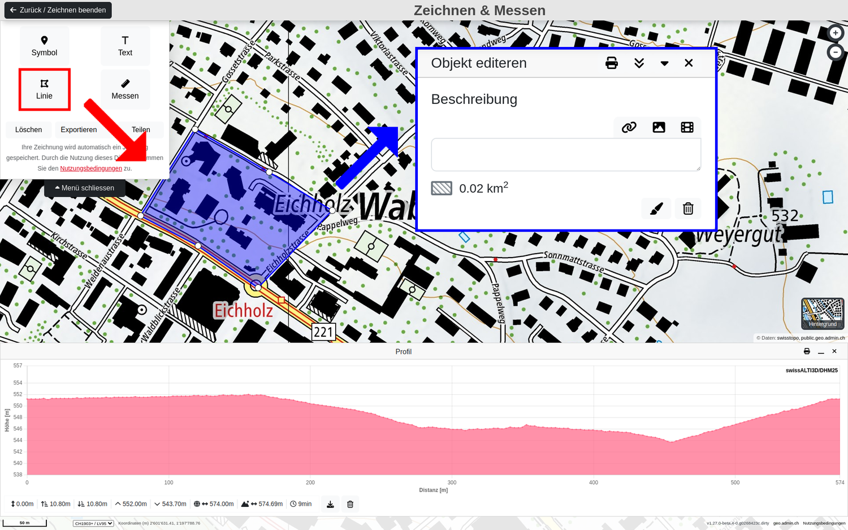Open the style brush editor
The width and height of the screenshot is (848, 530).
tap(656, 208)
